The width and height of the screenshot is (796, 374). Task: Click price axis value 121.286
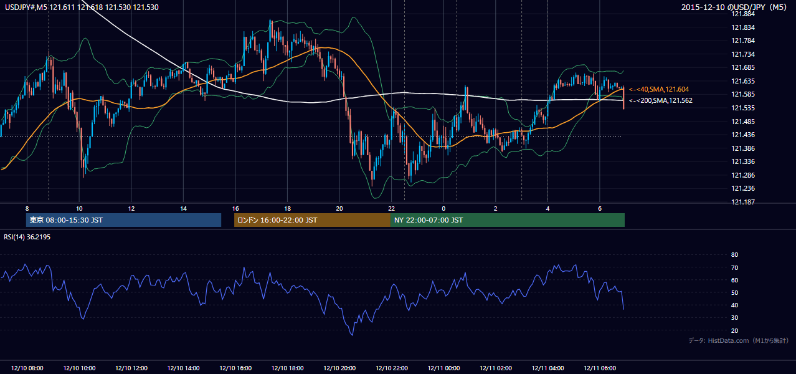(x=744, y=175)
